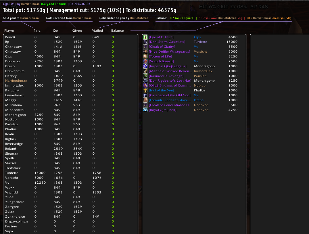Select the Drgarycolman player name

click(x=16, y=221)
